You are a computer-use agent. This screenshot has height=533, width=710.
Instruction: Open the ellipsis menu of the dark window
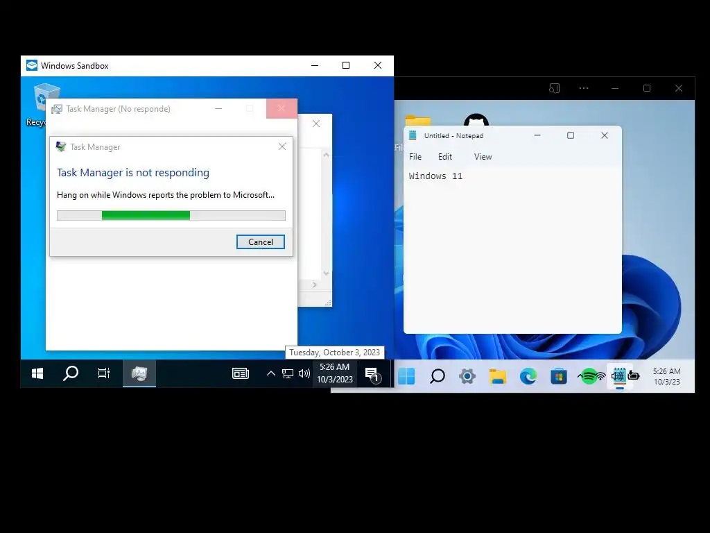[584, 88]
